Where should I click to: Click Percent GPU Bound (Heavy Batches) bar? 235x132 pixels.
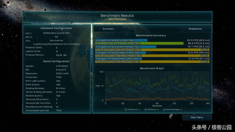(x=152, y=62)
